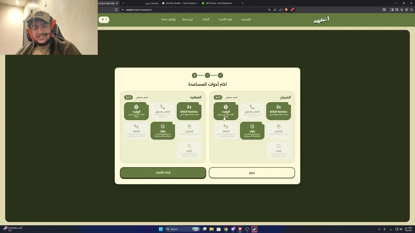Open a new browser tab
This screenshot has width=415, height=233.
point(243,3)
